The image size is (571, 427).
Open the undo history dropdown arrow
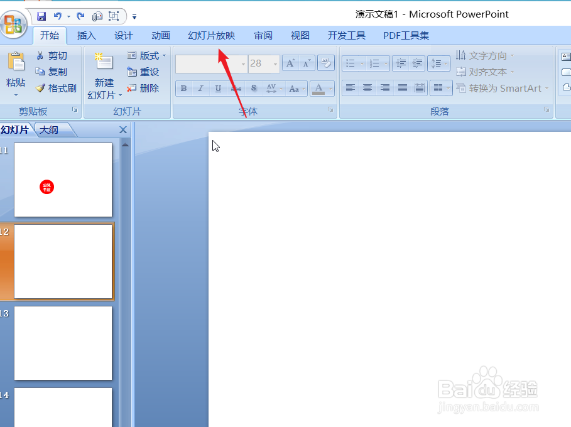pos(68,16)
